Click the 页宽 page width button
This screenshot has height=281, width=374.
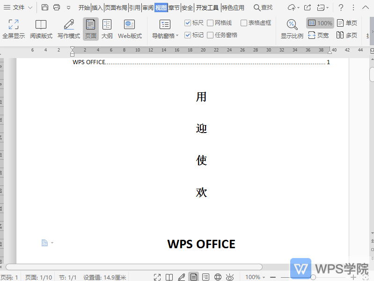[x=318, y=35]
